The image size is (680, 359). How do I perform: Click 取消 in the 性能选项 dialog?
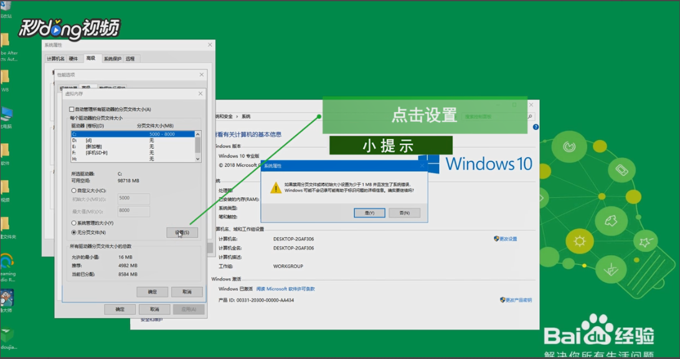click(x=154, y=309)
